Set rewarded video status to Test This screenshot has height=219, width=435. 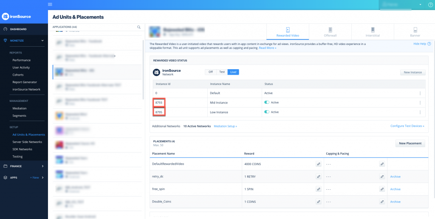(222, 72)
